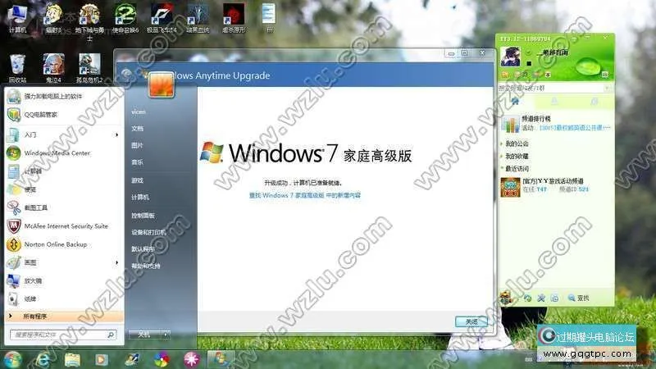
Task: Open Windows Explorer folder icon on taskbar
Action: click(x=72, y=359)
